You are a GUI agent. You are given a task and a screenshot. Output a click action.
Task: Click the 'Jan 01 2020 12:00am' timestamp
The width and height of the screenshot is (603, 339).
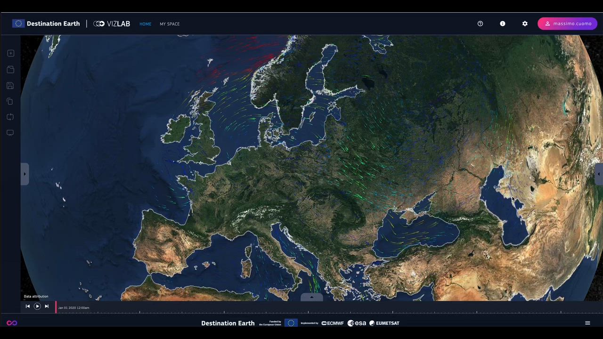[x=73, y=308]
